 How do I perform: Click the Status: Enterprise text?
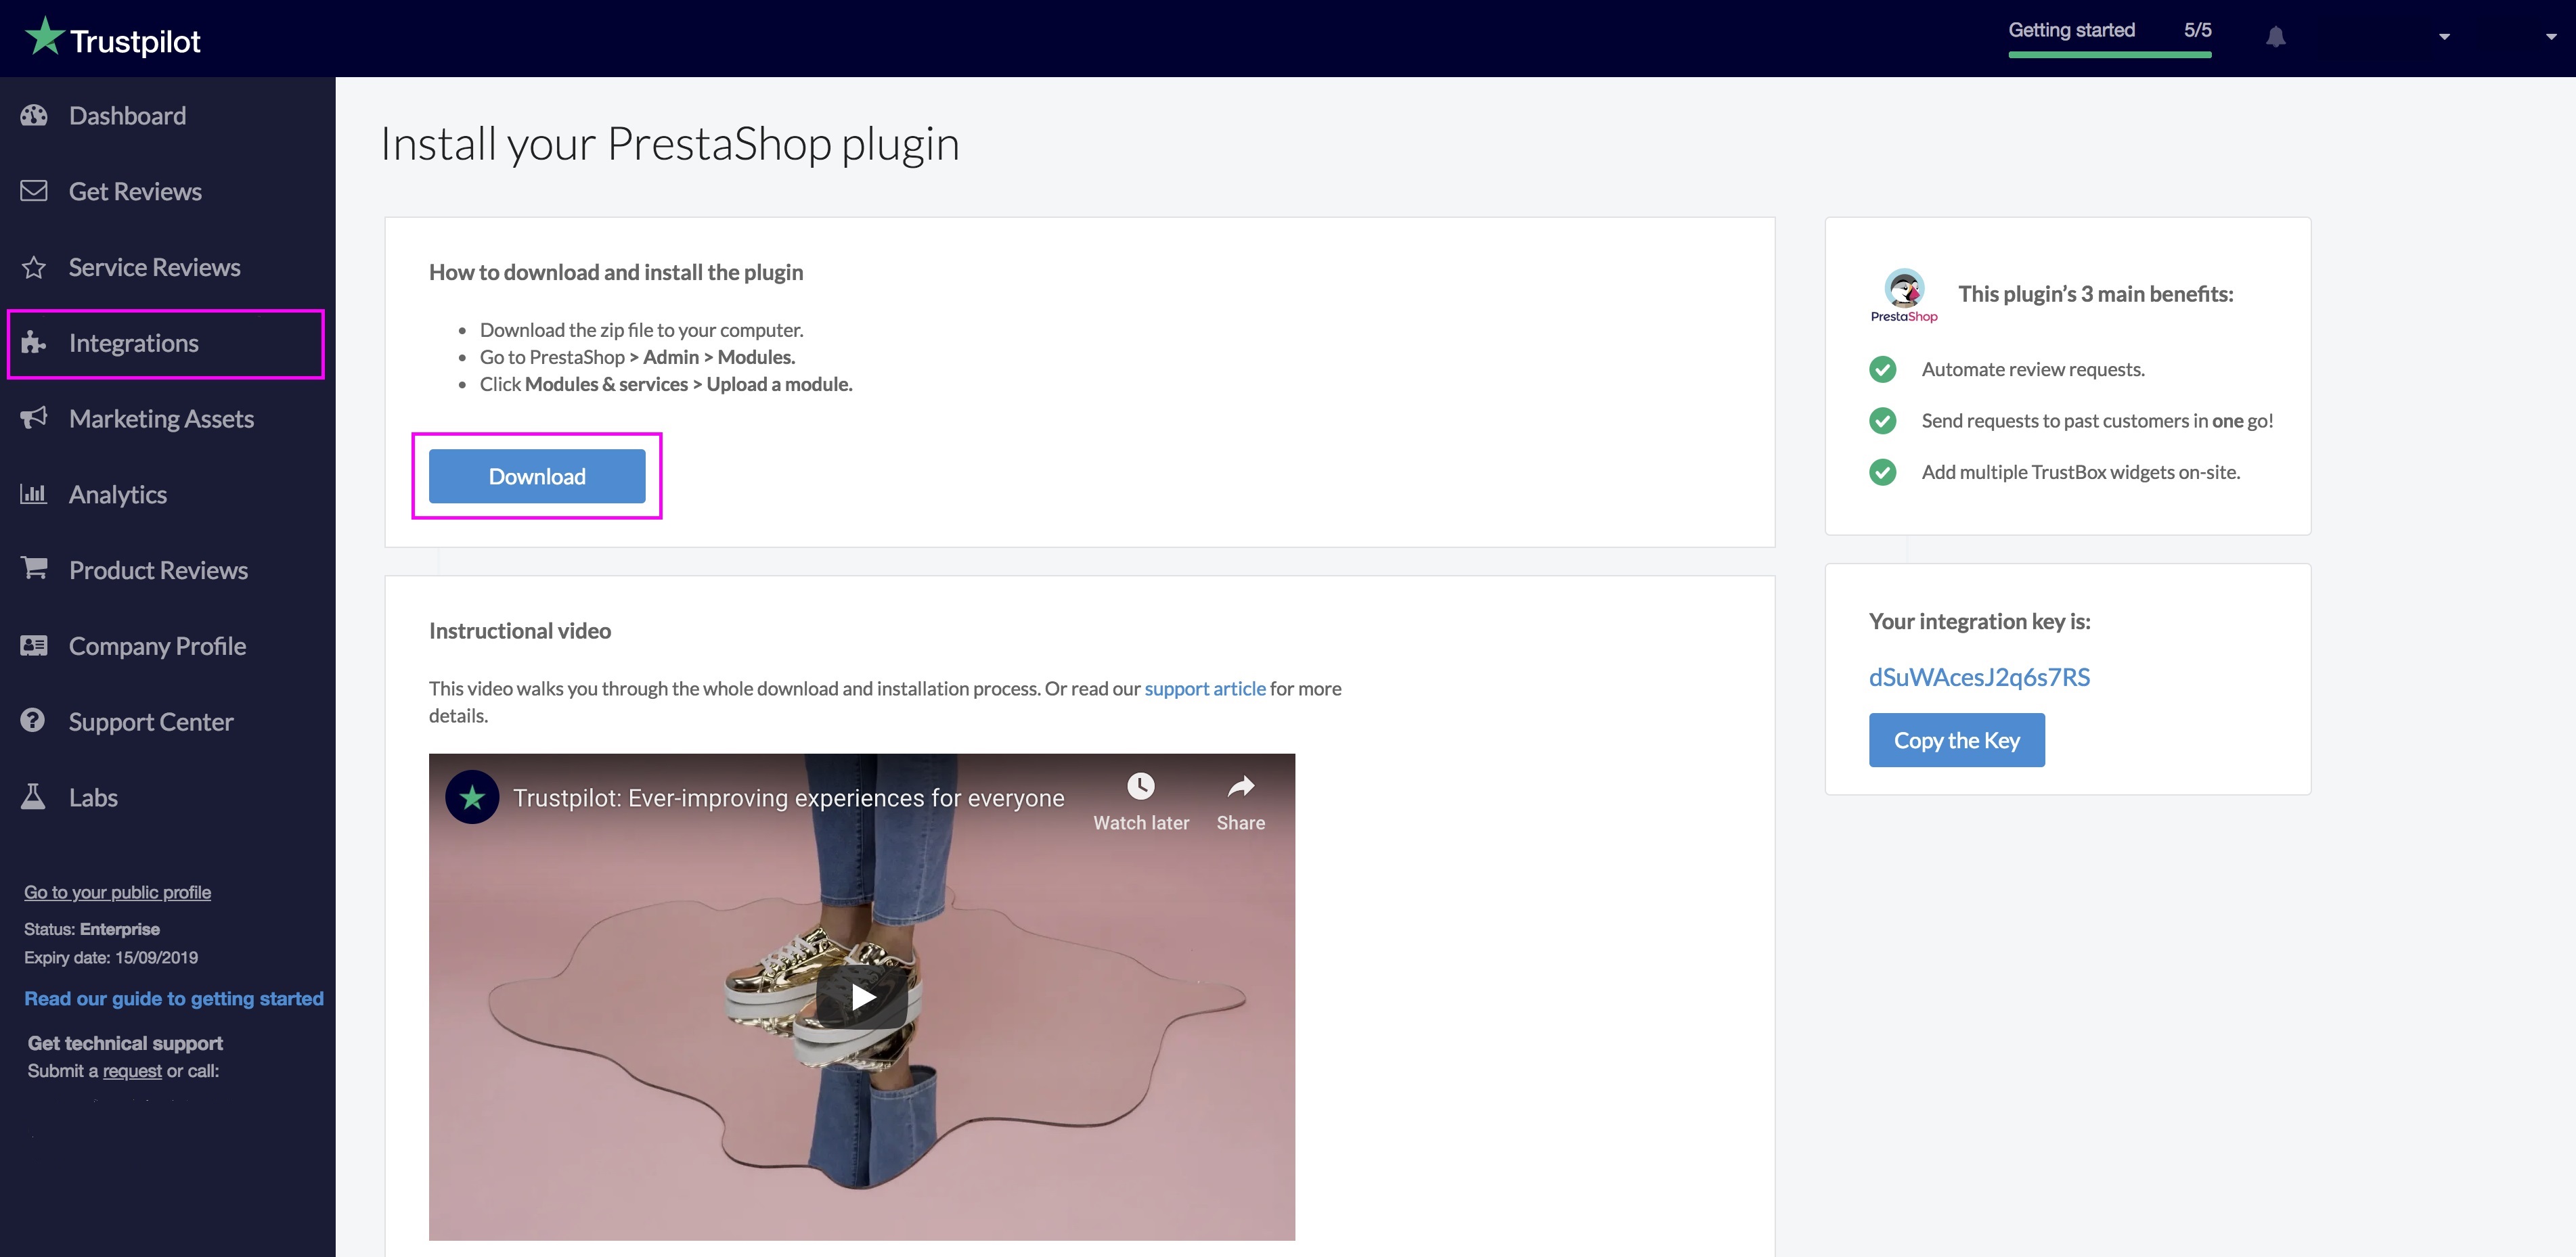point(92,930)
